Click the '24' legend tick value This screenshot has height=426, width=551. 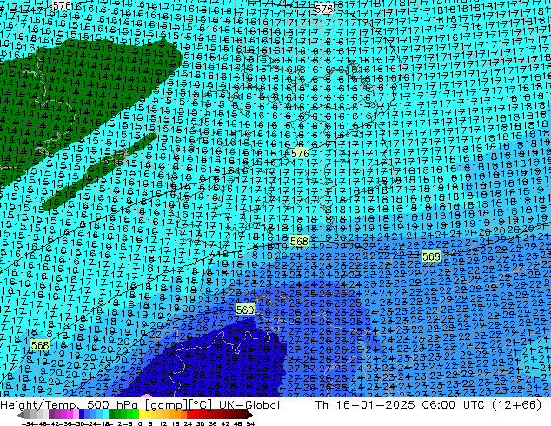(188, 424)
